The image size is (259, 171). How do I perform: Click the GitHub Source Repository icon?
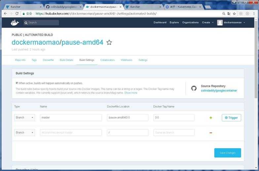click(194, 88)
